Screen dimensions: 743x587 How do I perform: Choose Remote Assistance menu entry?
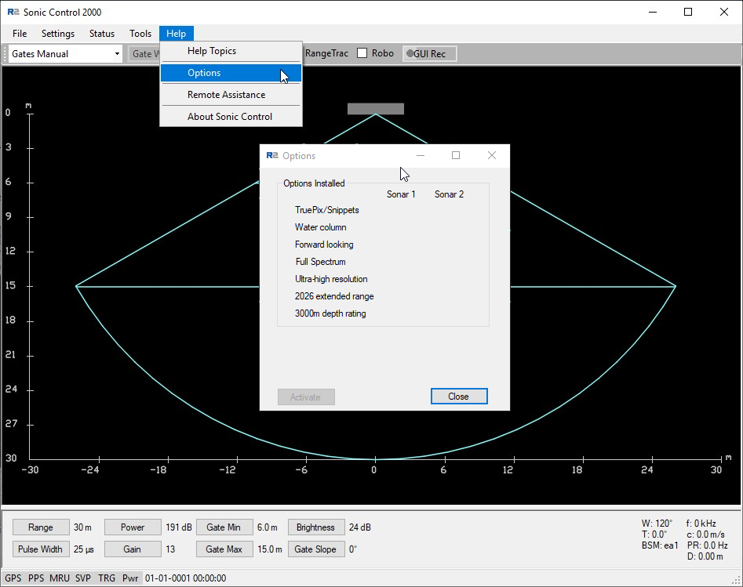point(226,95)
